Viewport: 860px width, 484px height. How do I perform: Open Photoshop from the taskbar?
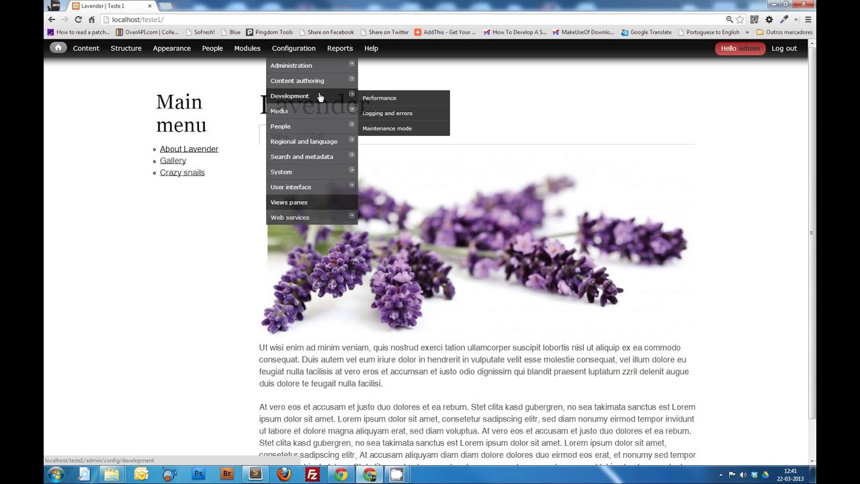(198, 475)
